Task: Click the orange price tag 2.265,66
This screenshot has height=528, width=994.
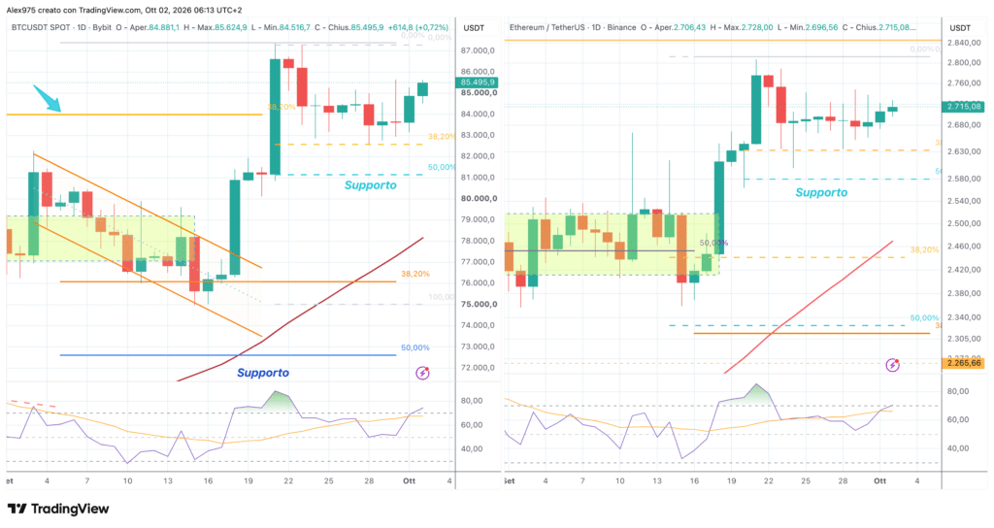Action: 964,363
